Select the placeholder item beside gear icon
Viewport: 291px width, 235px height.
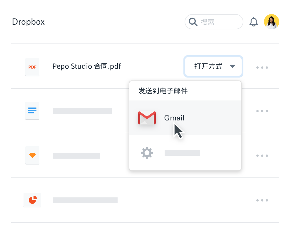click(x=182, y=153)
